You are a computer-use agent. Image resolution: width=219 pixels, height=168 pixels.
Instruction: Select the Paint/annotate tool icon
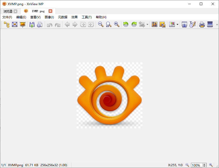point(193,24)
